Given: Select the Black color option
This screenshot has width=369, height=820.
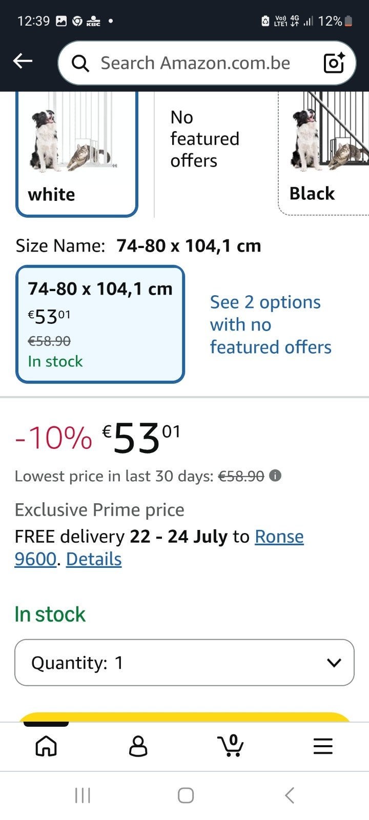Looking at the screenshot, I should (x=323, y=153).
